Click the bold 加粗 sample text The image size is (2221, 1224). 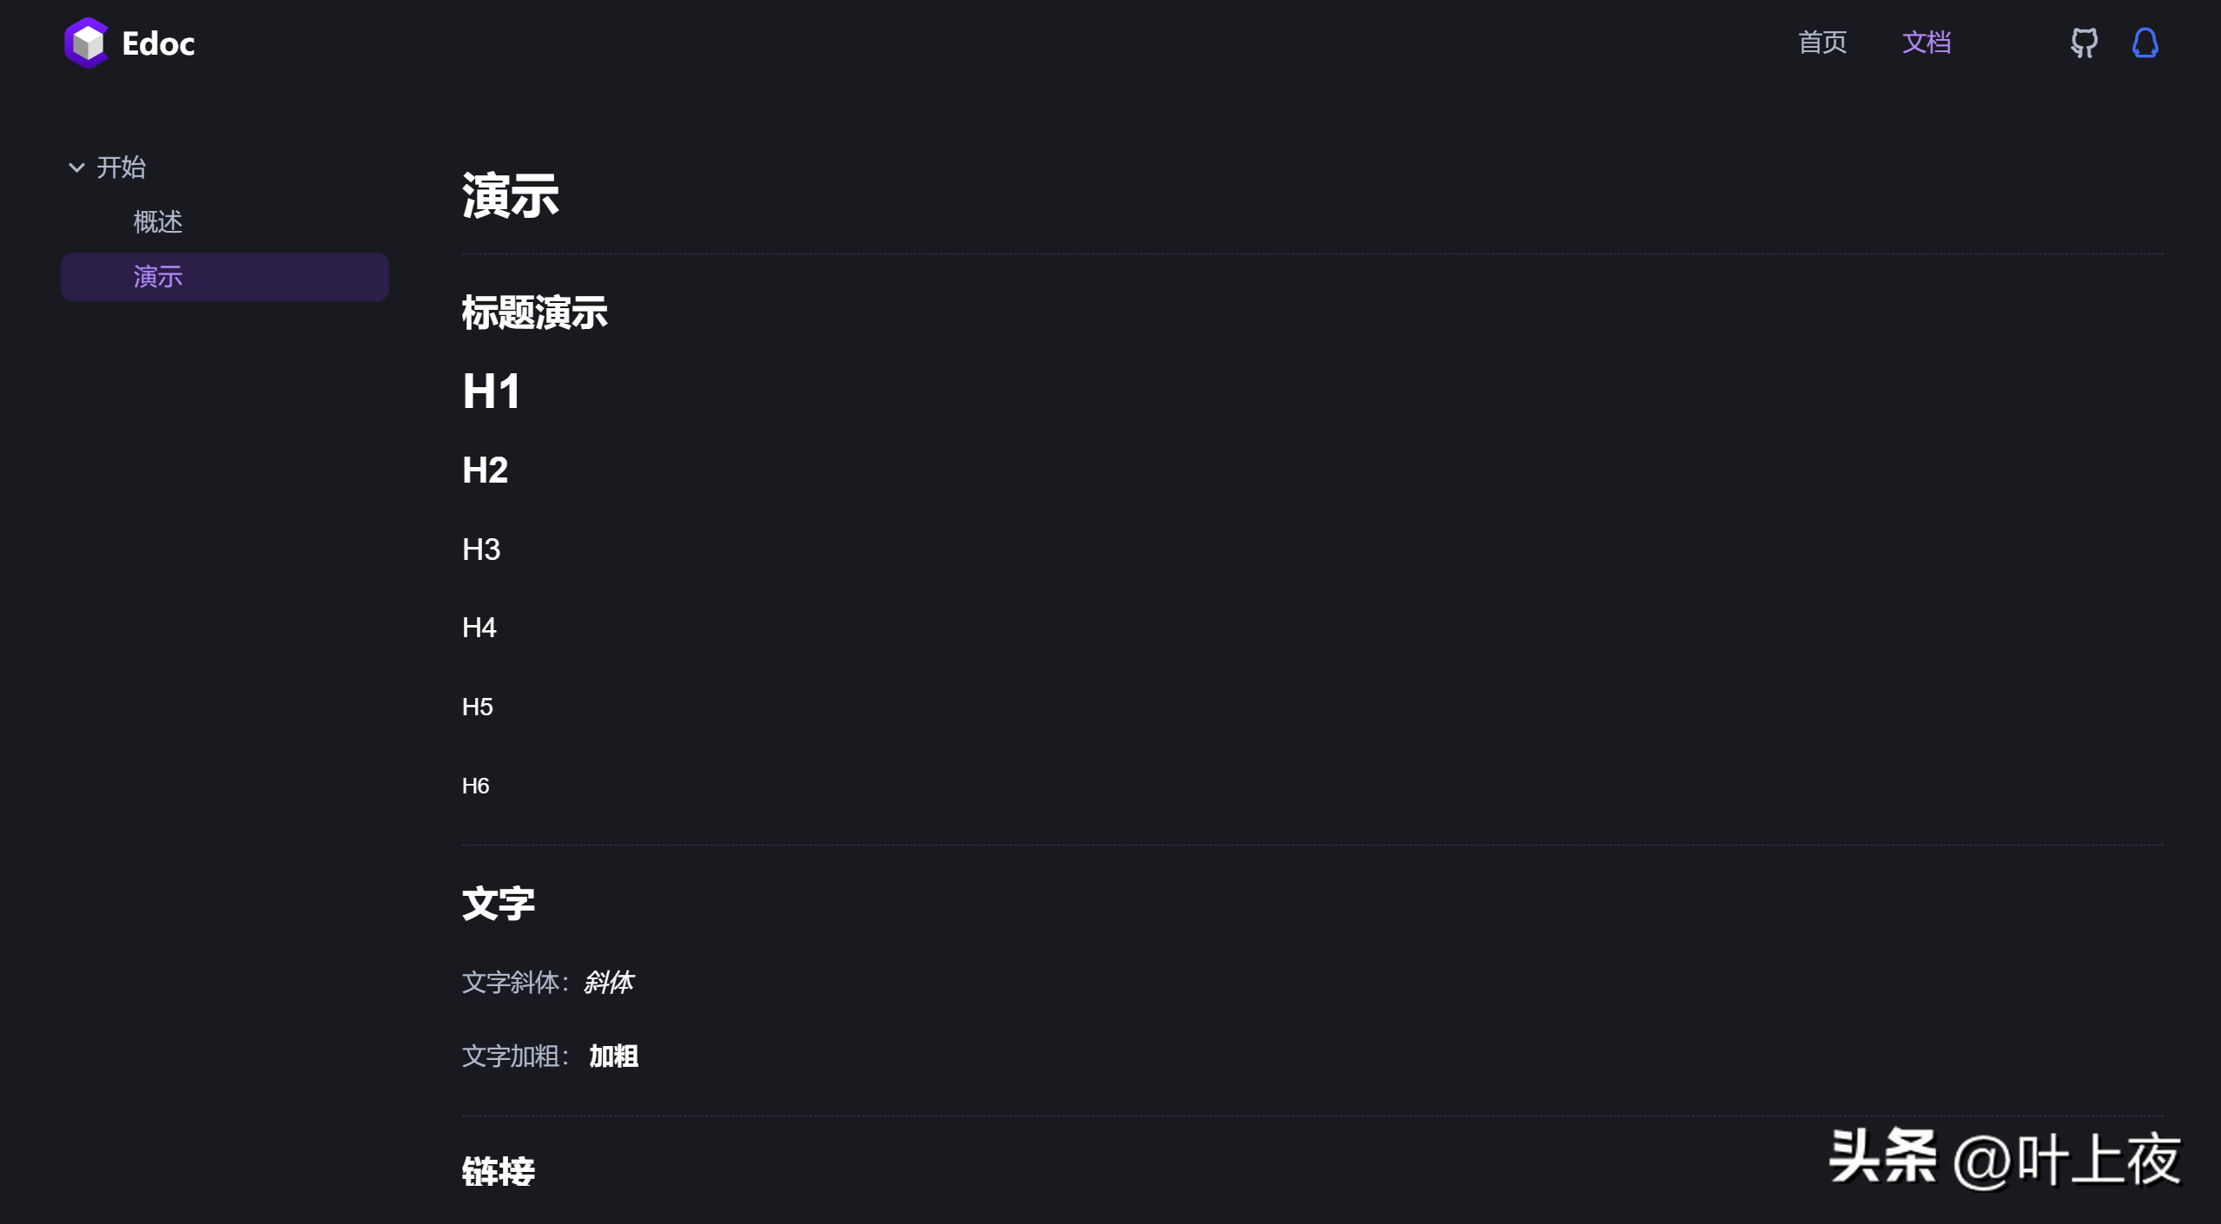611,1056
